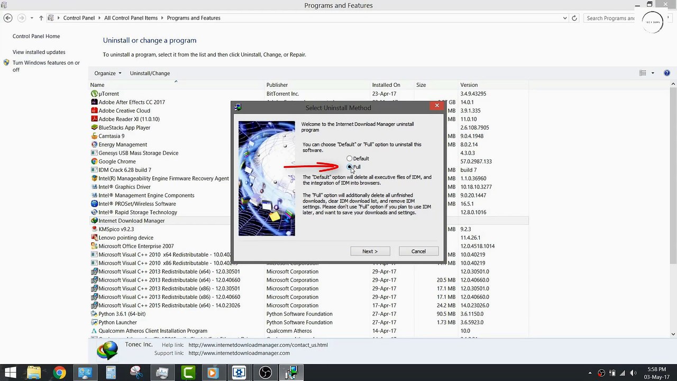
Task: Open the Organize dropdown menu
Action: (108, 74)
